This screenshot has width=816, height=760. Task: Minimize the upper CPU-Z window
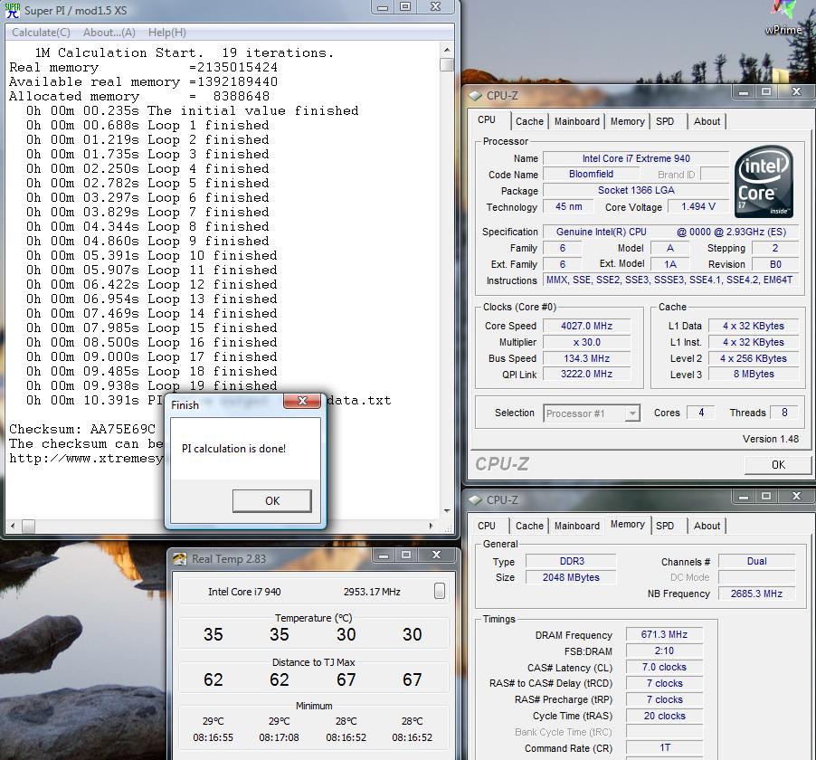(x=744, y=92)
